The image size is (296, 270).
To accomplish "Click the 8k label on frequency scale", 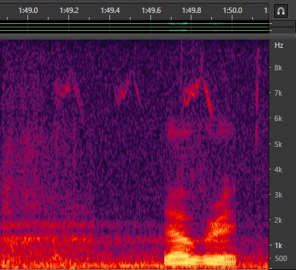I will tap(278, 68).
